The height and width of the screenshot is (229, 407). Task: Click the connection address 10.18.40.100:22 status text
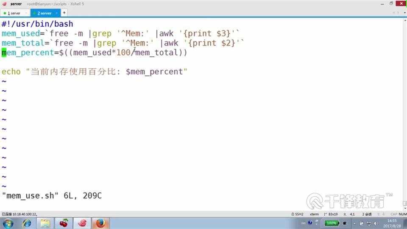(19, 214)
